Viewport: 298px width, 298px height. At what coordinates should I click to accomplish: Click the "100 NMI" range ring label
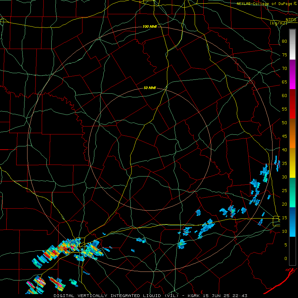coord(150,26)
